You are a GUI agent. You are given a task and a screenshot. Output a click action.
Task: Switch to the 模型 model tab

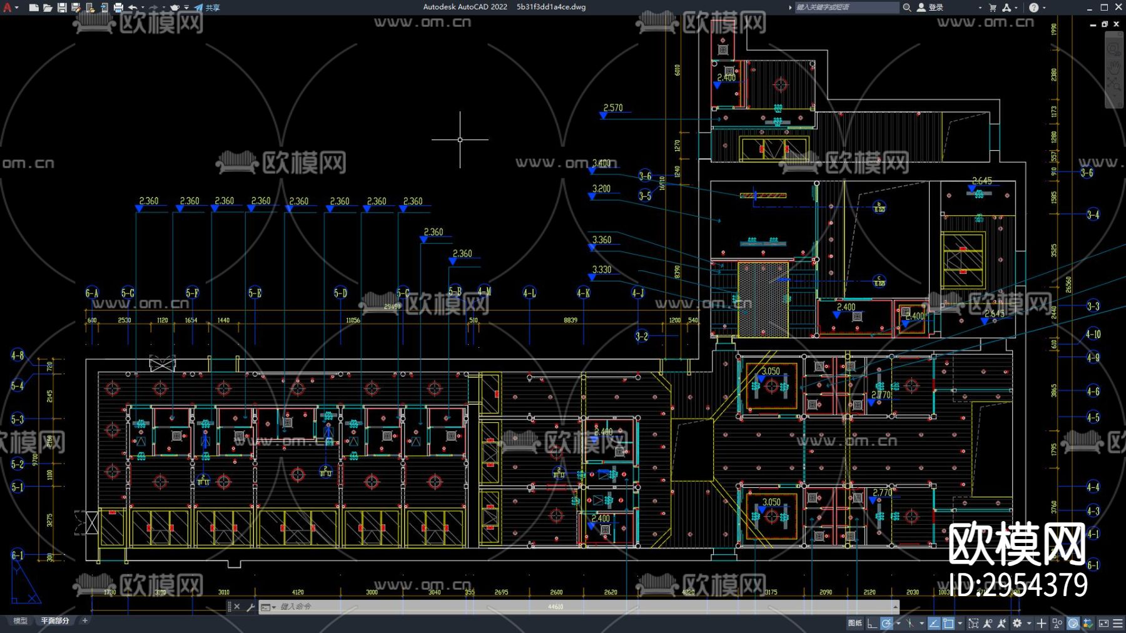(x=21, y=621)
